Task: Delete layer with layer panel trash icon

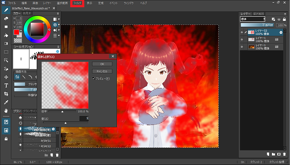Action: (285, 154)
